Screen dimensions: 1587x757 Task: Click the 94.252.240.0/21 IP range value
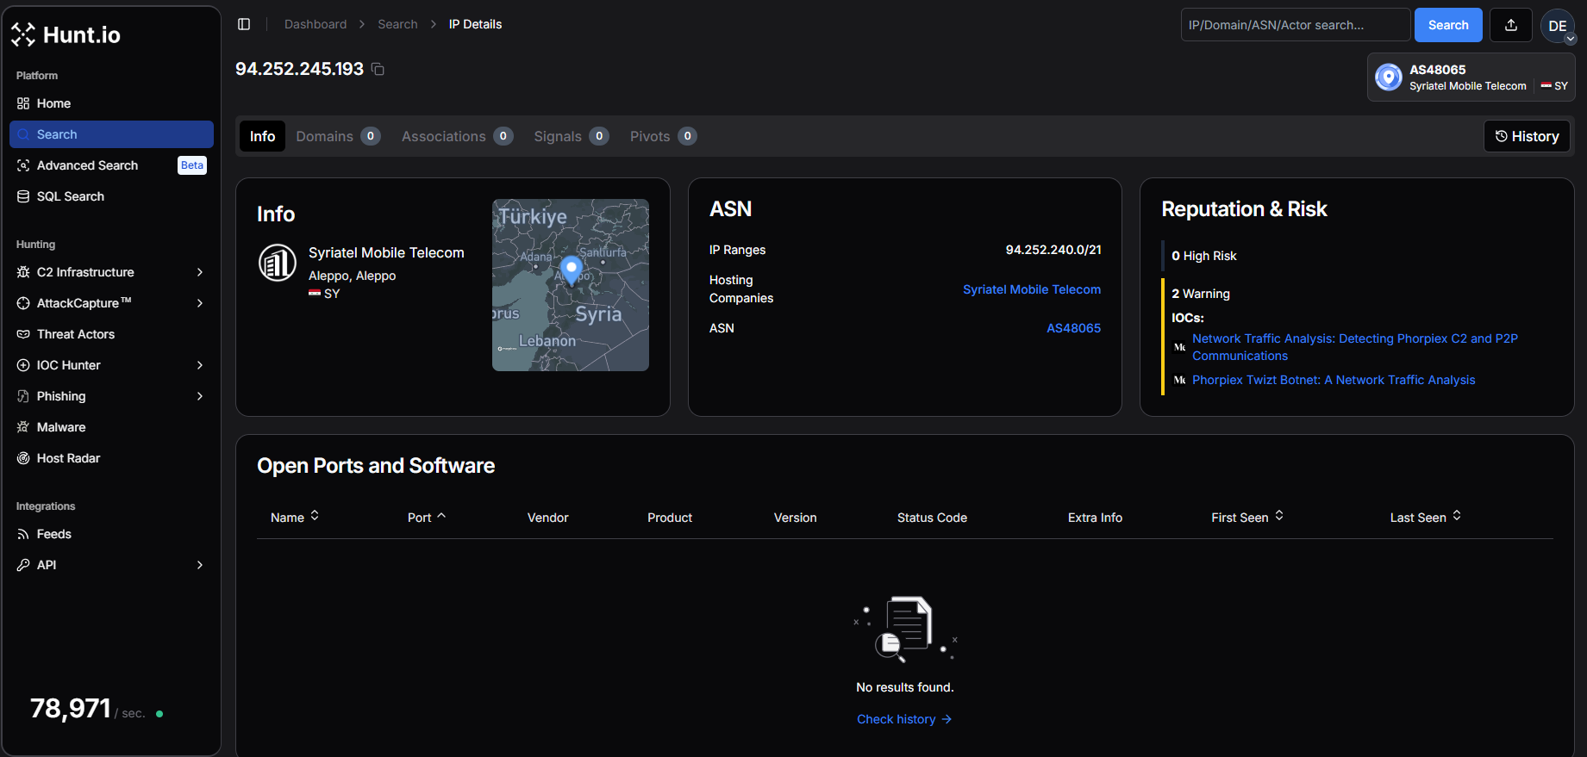(x=1053, y=250)
